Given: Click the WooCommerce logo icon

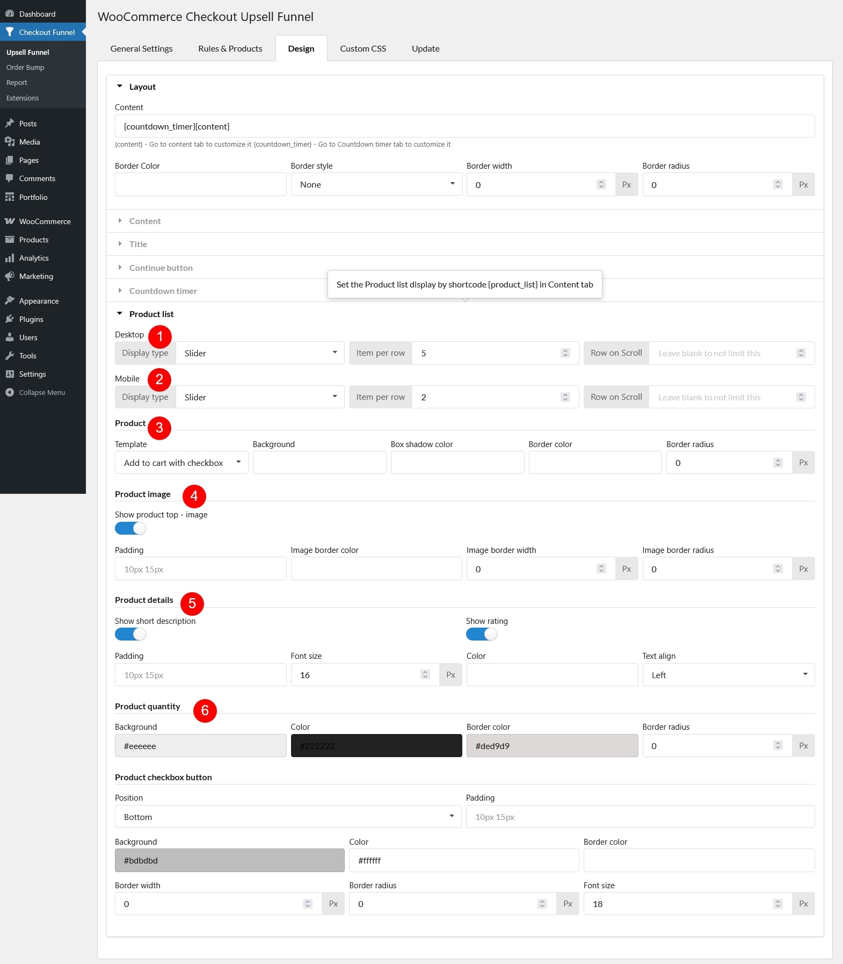Looking at the screenshot, I should [x=10, y=221].
